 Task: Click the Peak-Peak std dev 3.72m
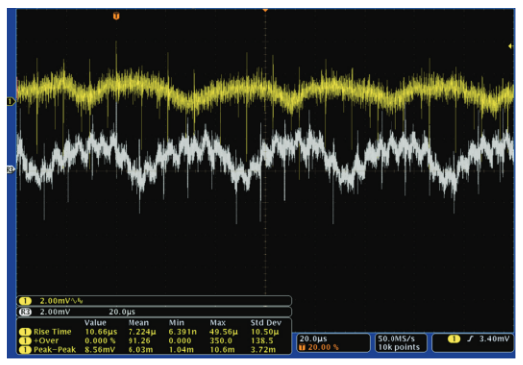pyautogui.click(x=263, y=350)
